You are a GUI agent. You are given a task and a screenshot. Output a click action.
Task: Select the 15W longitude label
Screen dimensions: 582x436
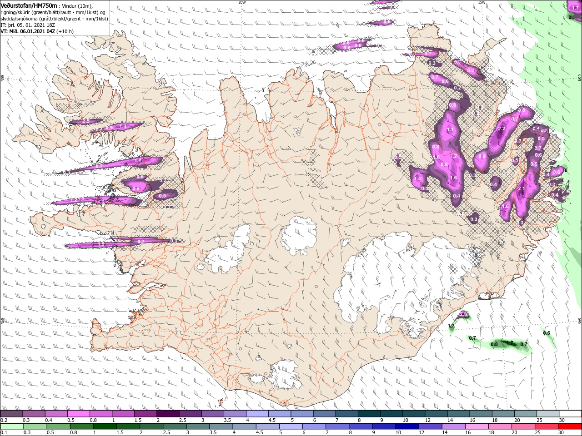coord(482,2)
